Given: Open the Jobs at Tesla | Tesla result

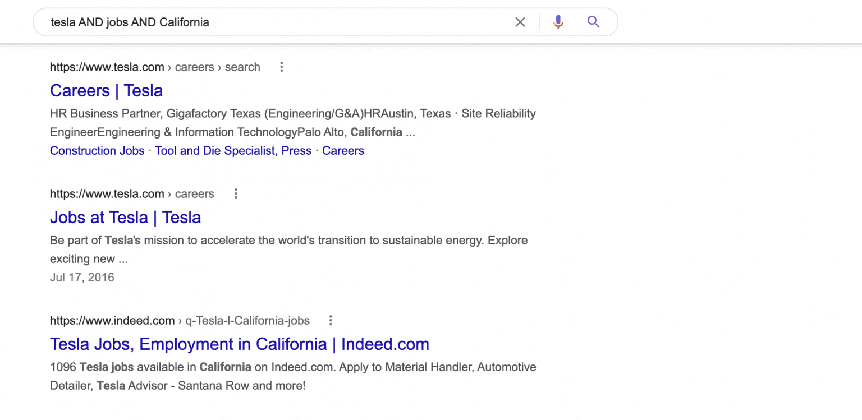Looking at the screenshot, I should click(x=125, y=217).
